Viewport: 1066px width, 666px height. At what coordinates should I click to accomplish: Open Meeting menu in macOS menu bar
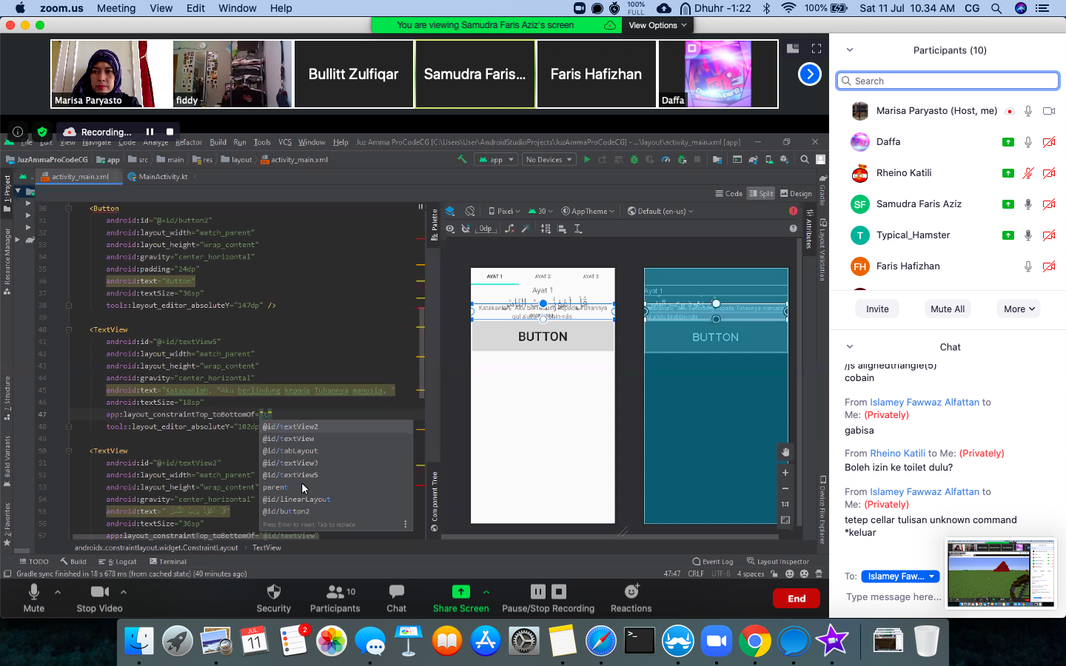pos(116,8)
